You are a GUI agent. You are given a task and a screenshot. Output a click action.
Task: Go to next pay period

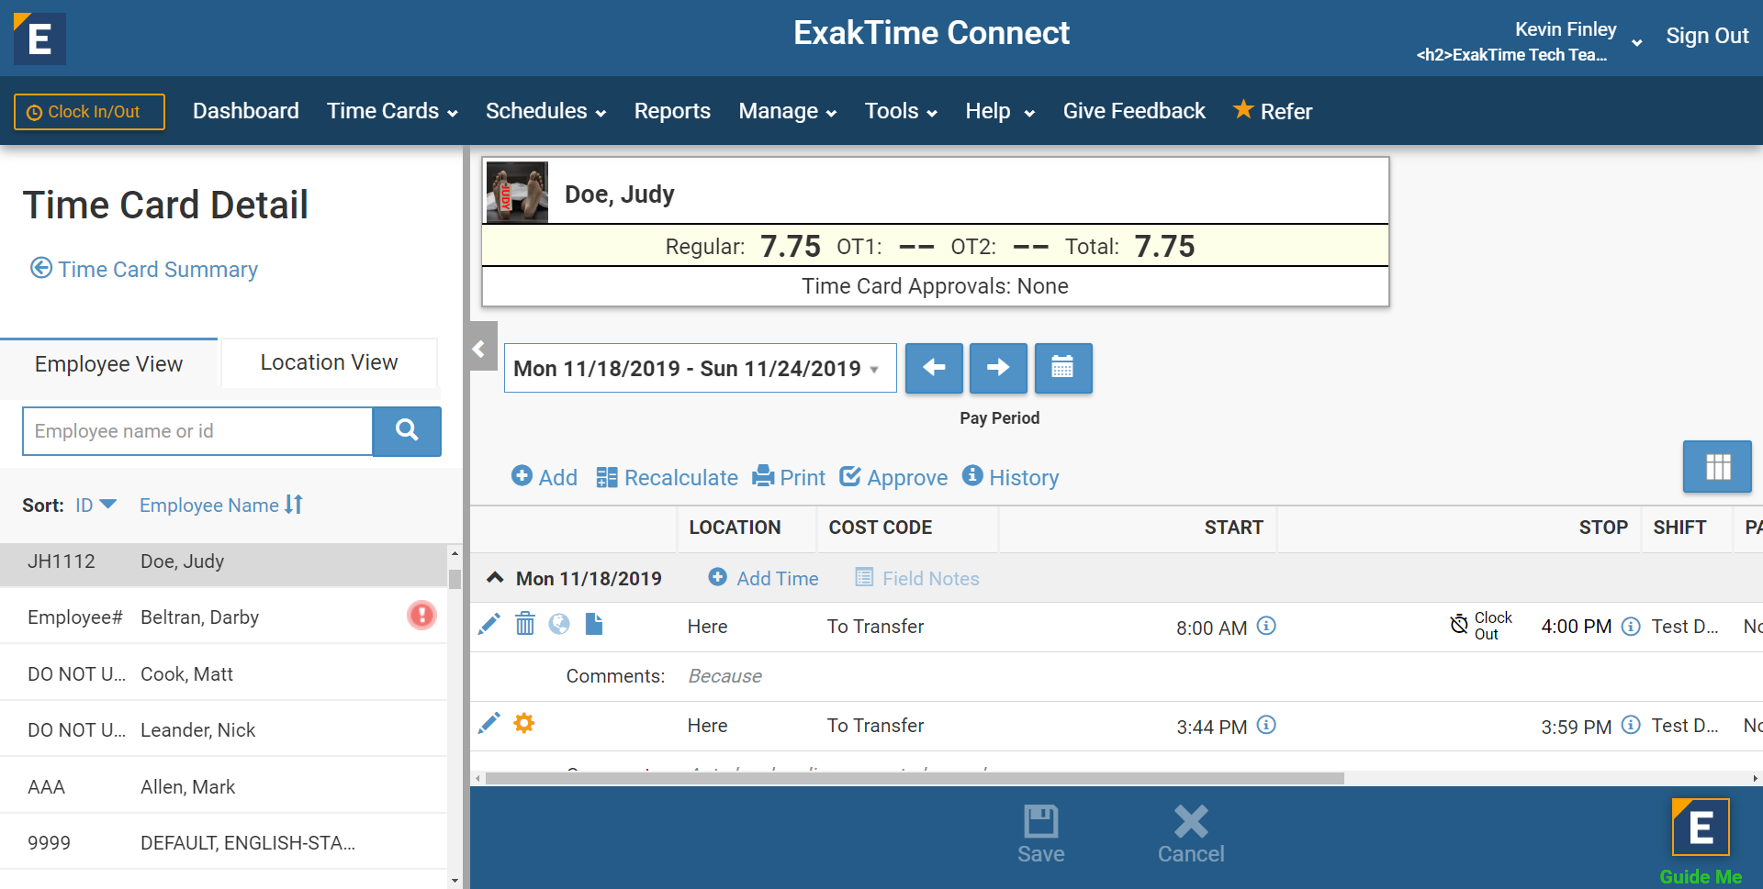click(998, 368)
